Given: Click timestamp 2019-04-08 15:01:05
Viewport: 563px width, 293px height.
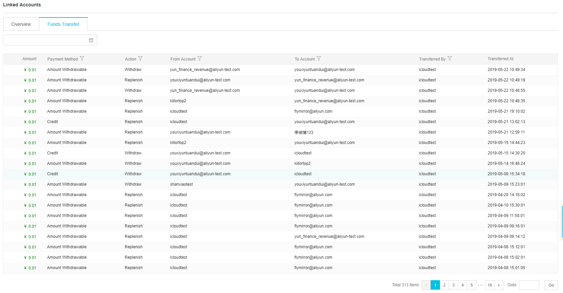Looking at the screenshot, I should (x=506, y=268).
